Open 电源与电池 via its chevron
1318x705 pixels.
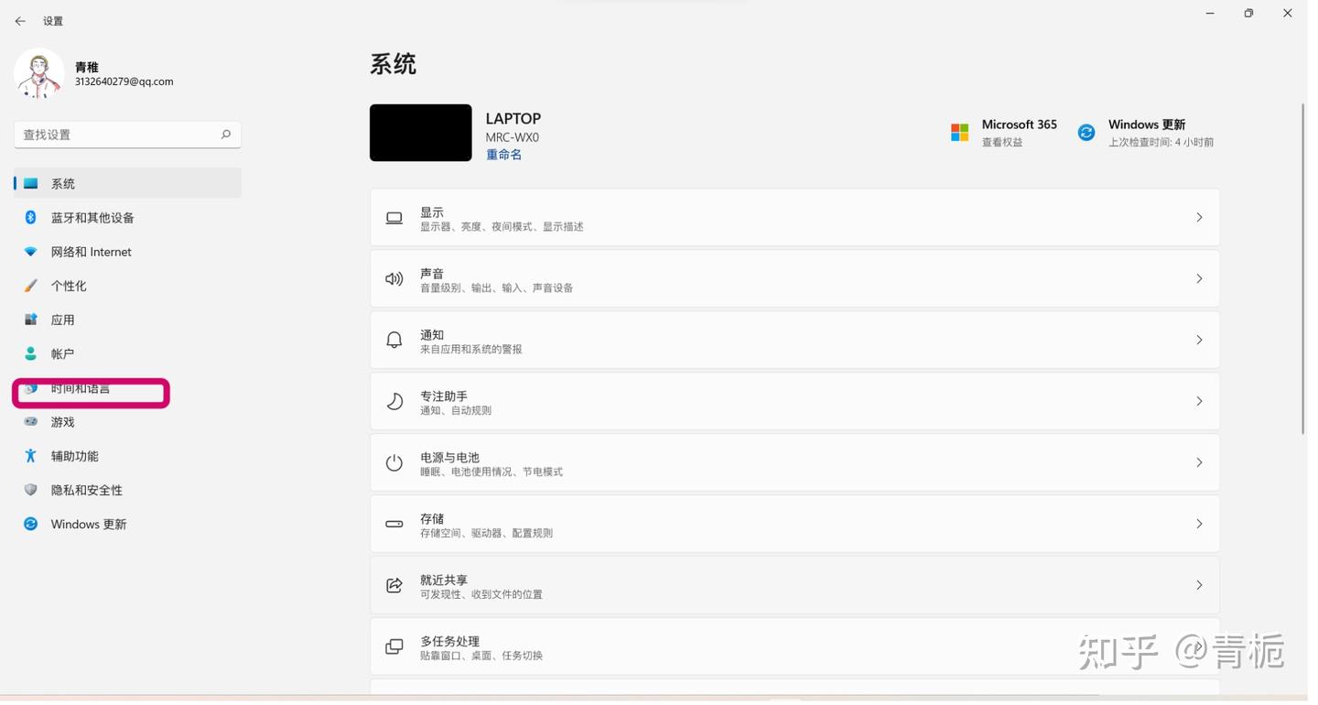coord(1199,462)
